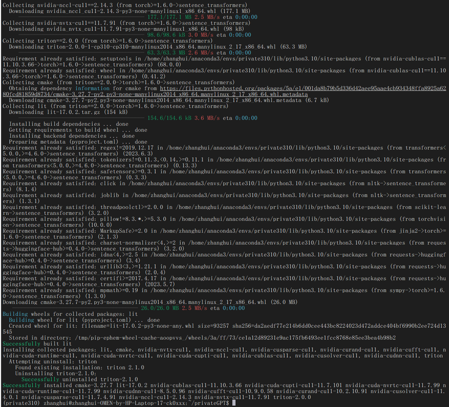Click 'Building wheel for lit (pyproject.toml)' line
This screenshot has height=407, width=449.
(84, 320)
